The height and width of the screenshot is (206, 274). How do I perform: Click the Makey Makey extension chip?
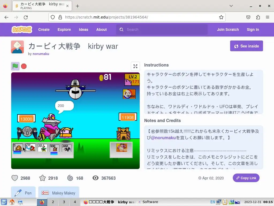(59, 193)
